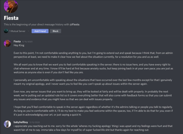Click the Block button
The image size is (183, 134).
[56, 31]
